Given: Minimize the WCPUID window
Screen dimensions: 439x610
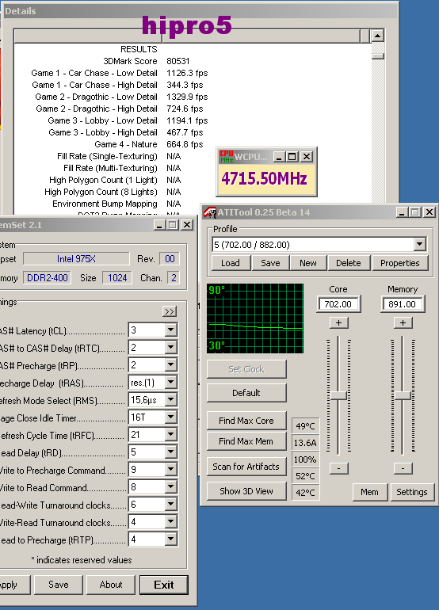Looking at the screenshot, I should click(x=278, y=156).
